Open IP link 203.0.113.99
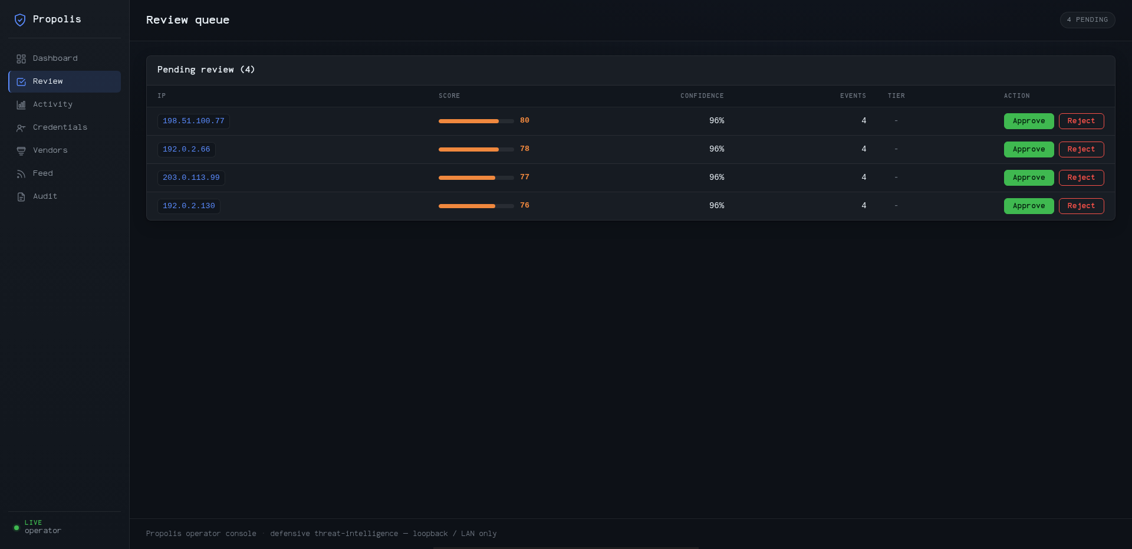Screen dimensions: 1132x549 [191, 177]
